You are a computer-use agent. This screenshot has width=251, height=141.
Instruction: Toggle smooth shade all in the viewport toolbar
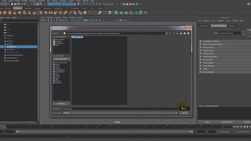(x=85, y=20)
